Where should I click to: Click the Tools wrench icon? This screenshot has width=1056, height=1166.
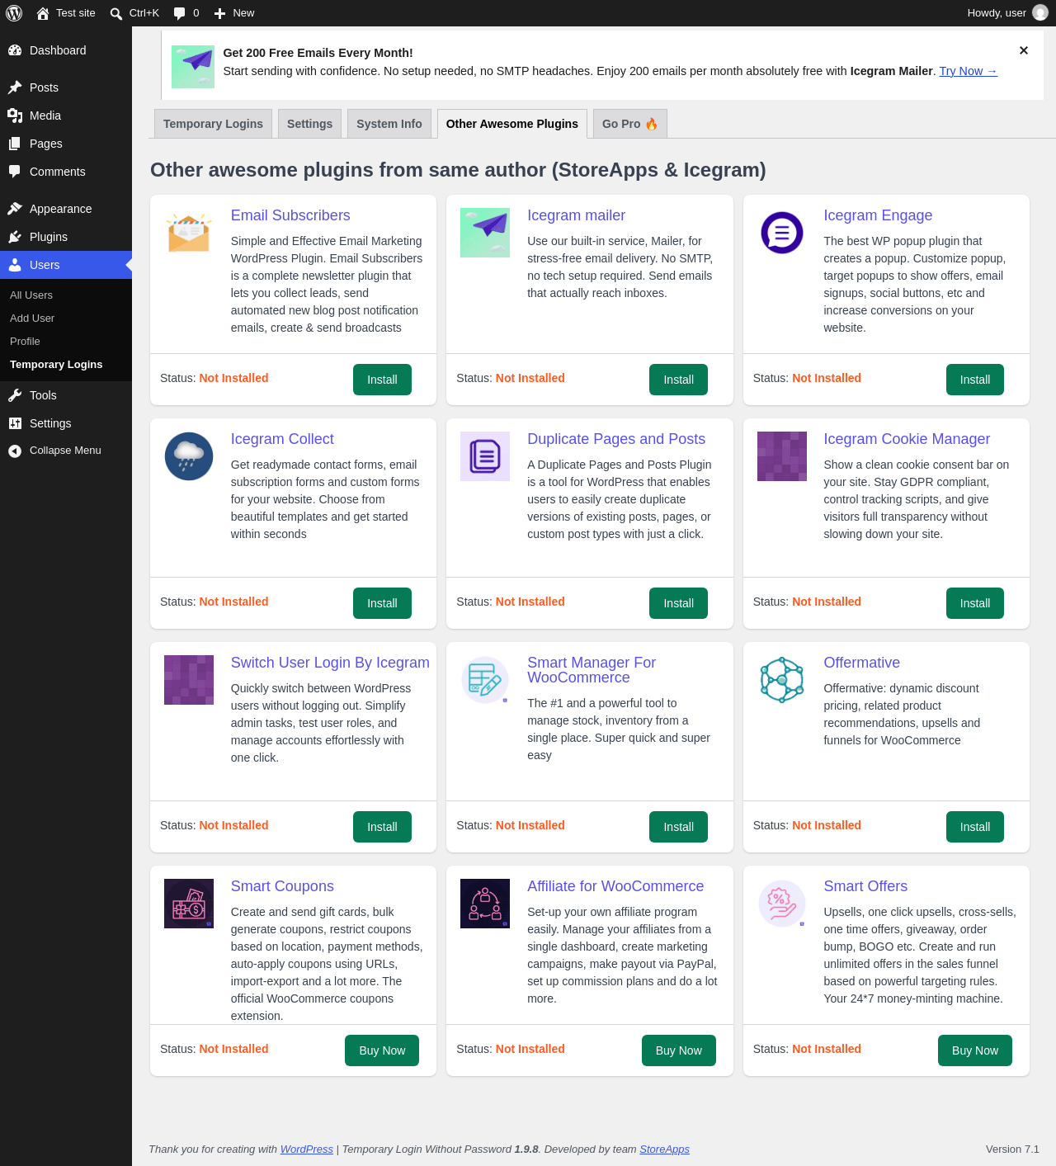pyautogui.click(x=15, y=395)
